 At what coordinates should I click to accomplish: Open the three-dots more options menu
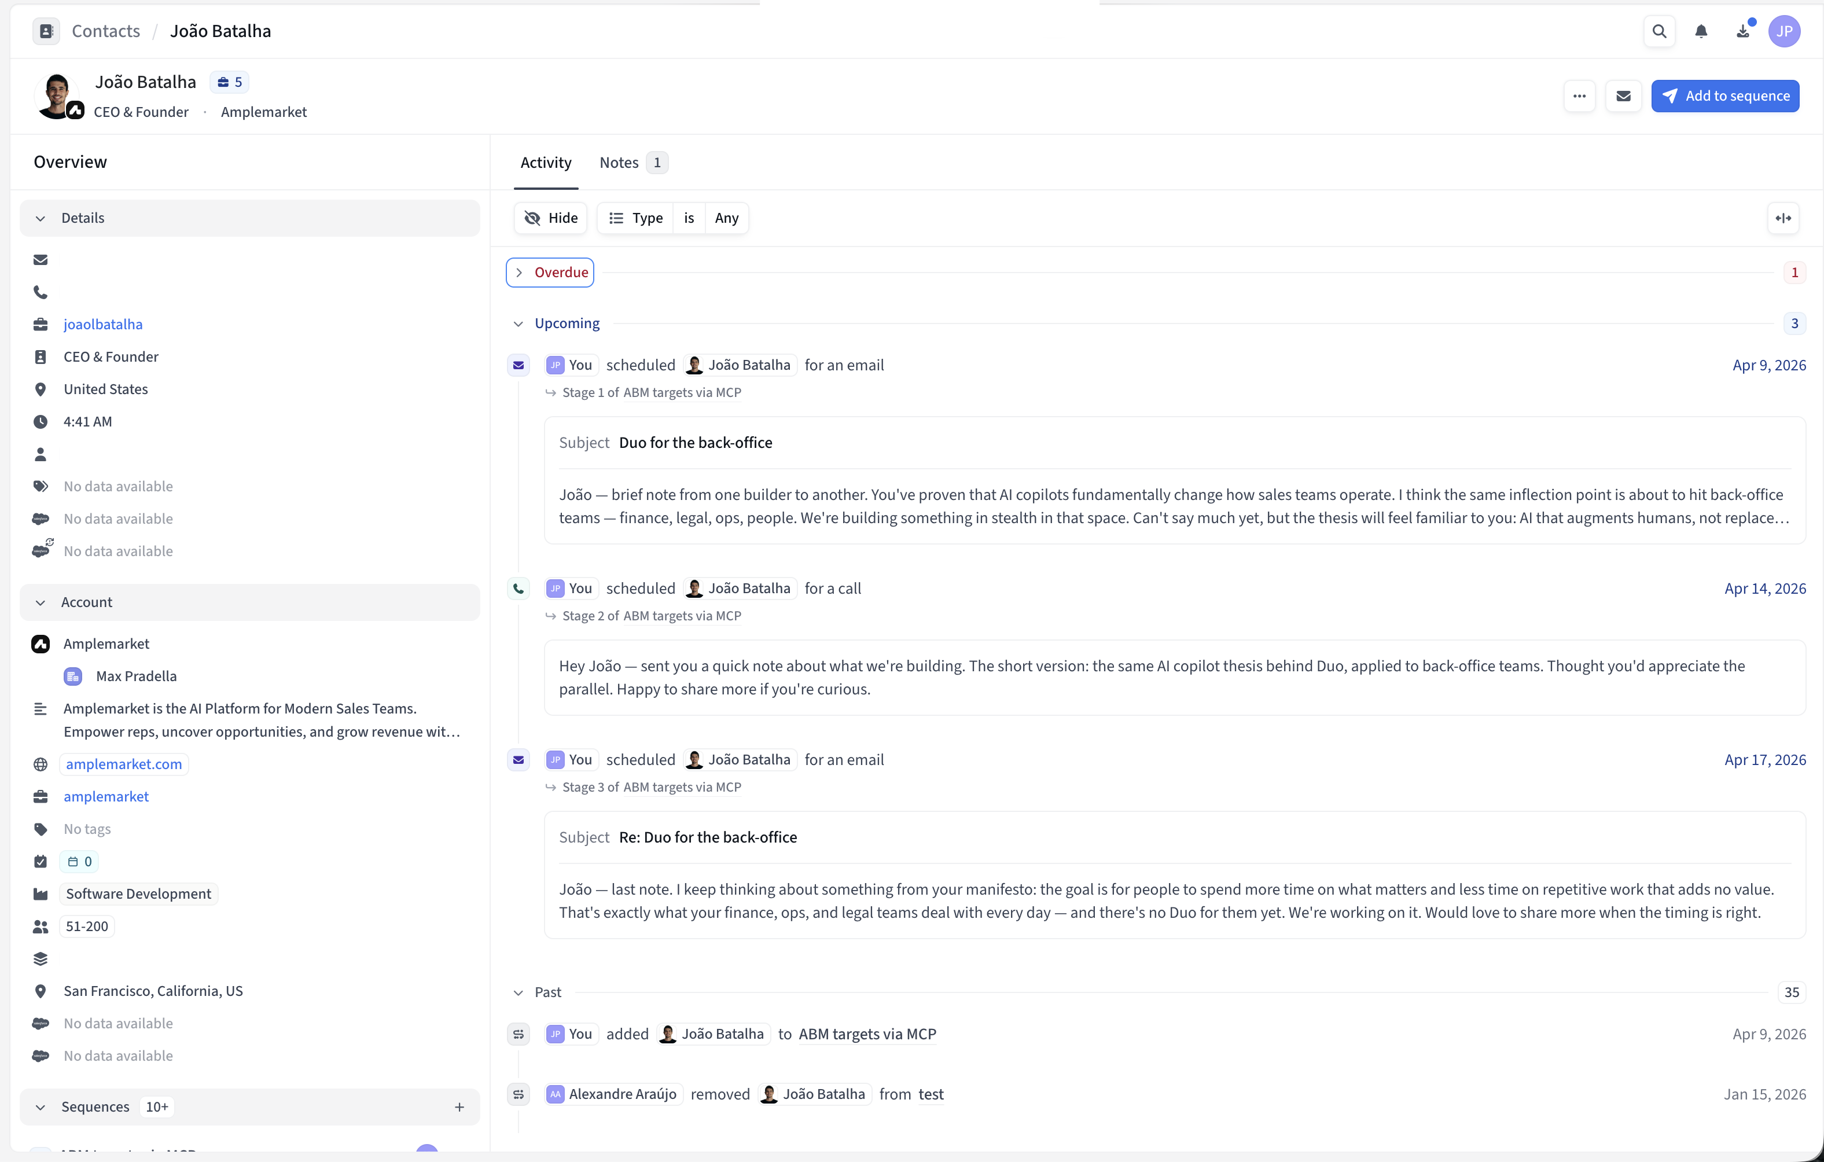coord(1579,96)
